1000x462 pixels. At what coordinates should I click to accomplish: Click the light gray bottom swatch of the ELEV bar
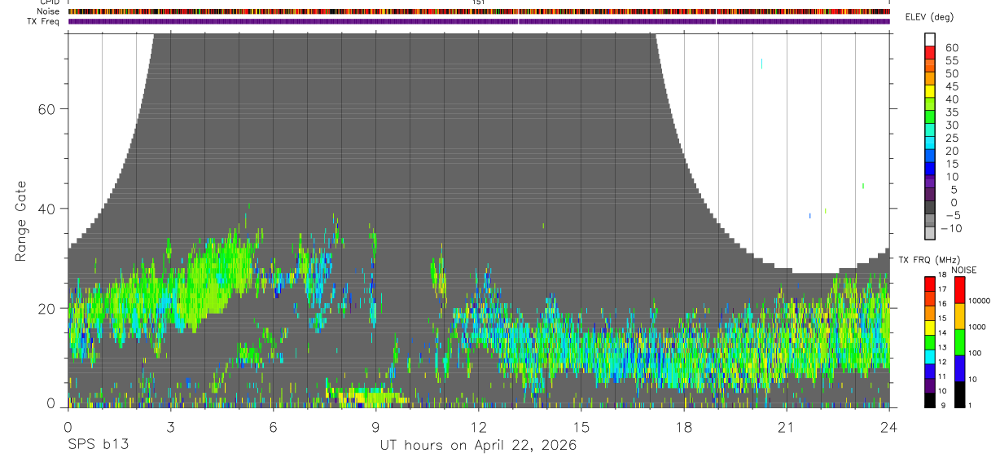pyautogui.click(x=930, y=234)
